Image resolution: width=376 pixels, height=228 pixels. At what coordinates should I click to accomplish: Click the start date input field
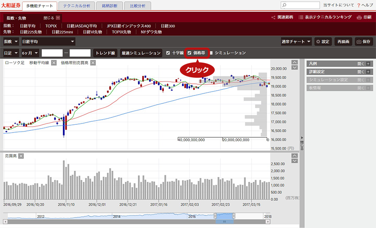click(52, 53)
